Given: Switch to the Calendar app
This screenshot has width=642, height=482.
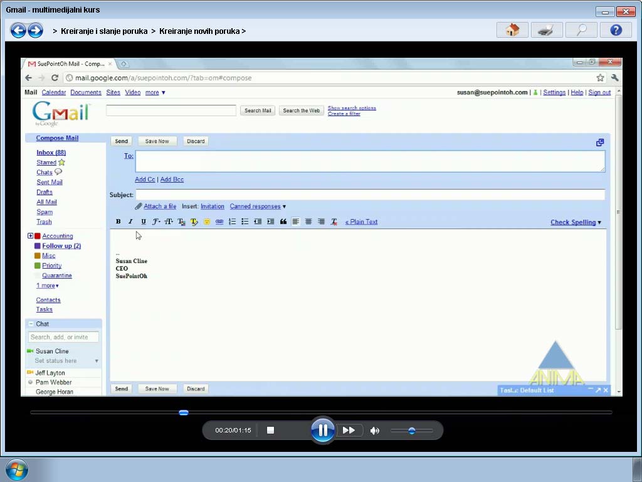Looking at the screenshot, I should 53,92.
